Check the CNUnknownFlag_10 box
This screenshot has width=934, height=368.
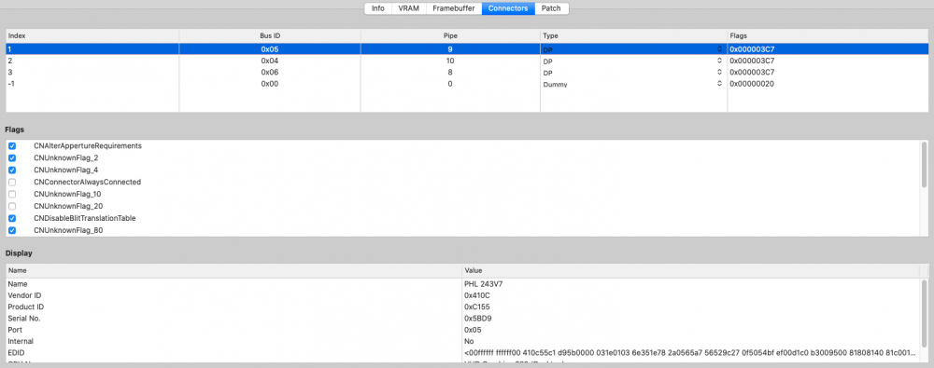pyautogui.click(x=12, y=195)
